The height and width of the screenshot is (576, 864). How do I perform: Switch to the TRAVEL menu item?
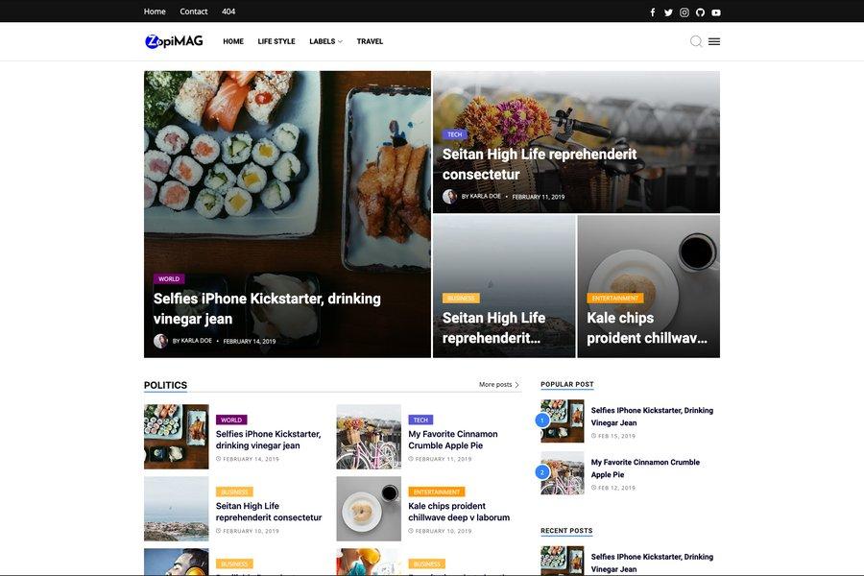pos(370,40)
